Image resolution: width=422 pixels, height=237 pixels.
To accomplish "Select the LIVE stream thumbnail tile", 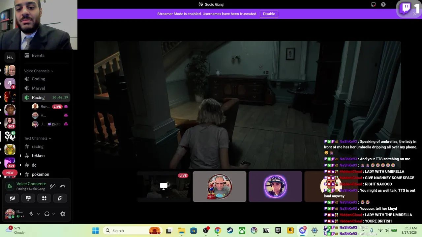I will pos(164,186).
